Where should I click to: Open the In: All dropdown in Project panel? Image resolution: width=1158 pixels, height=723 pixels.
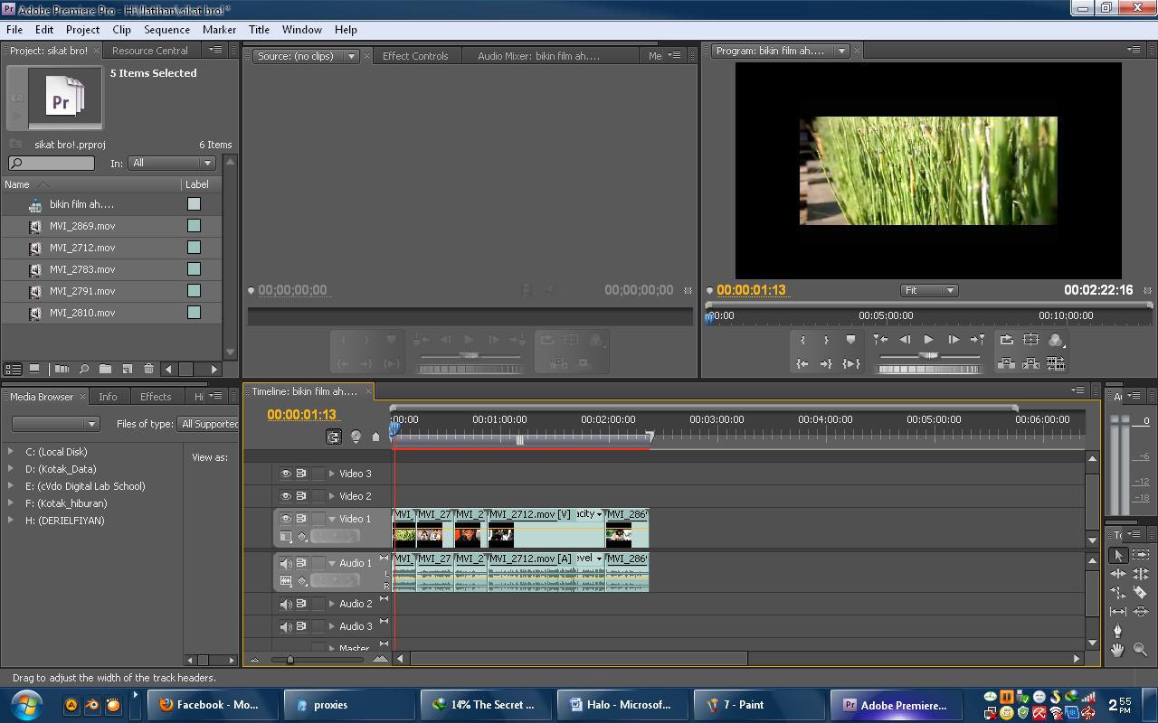(172, 163)
